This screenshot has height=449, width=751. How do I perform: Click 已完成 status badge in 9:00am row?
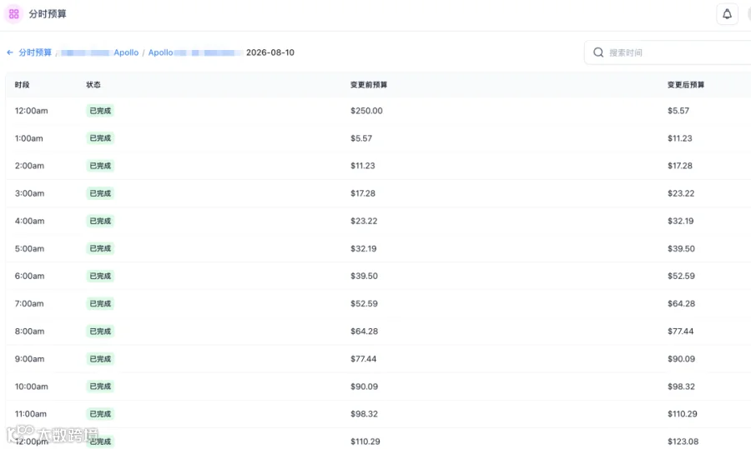pos(100,359)
